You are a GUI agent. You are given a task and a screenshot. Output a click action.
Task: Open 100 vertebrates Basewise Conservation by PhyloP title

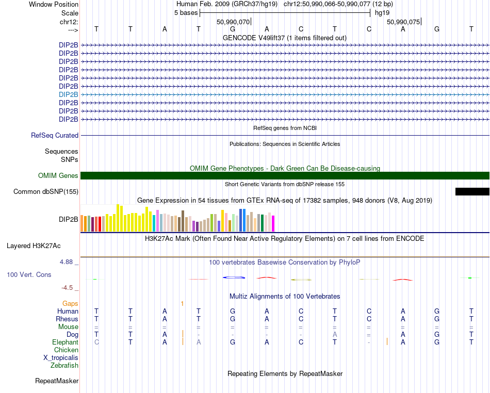pos(285,262)
